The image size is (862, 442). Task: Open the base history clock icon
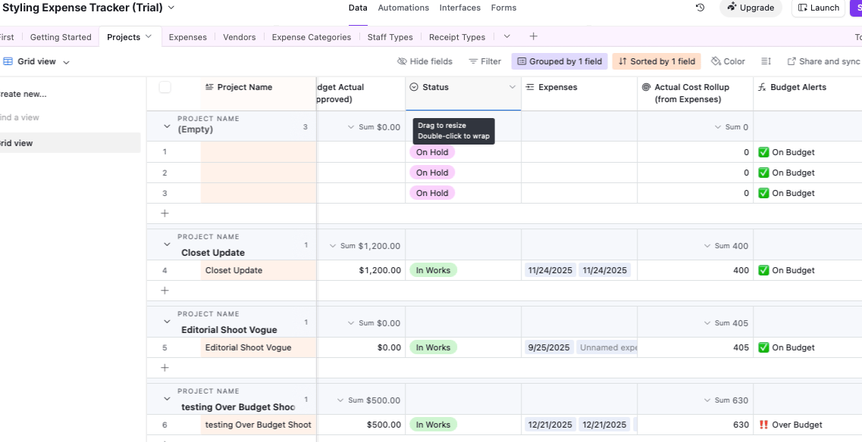(x=700, y=8)
